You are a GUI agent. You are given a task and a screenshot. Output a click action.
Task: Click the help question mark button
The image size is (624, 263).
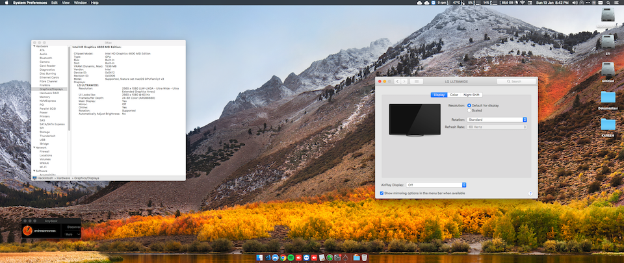pyautogui.click(x=530, y=194)
